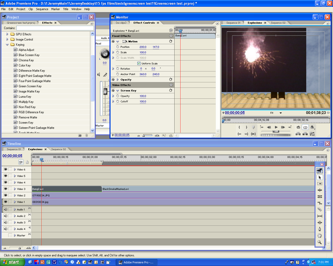Image resolution: width=333 pixels, height=266 pixels.
Task: Click Set In Point in Monitor
Action: click(x=239, y=127)
